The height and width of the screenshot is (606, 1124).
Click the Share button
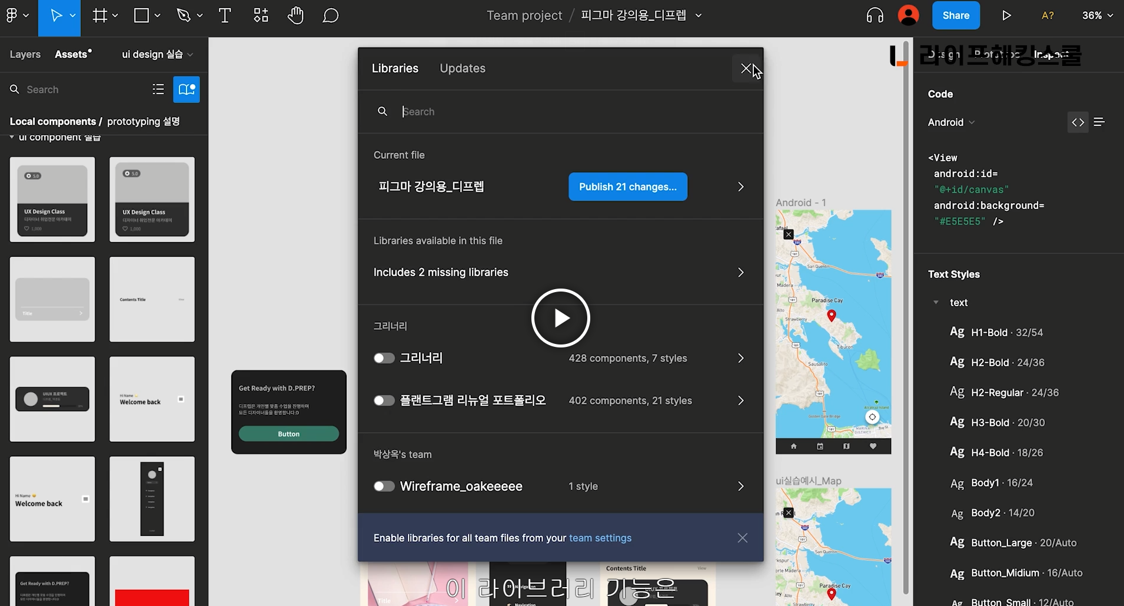tap(956, 15)
